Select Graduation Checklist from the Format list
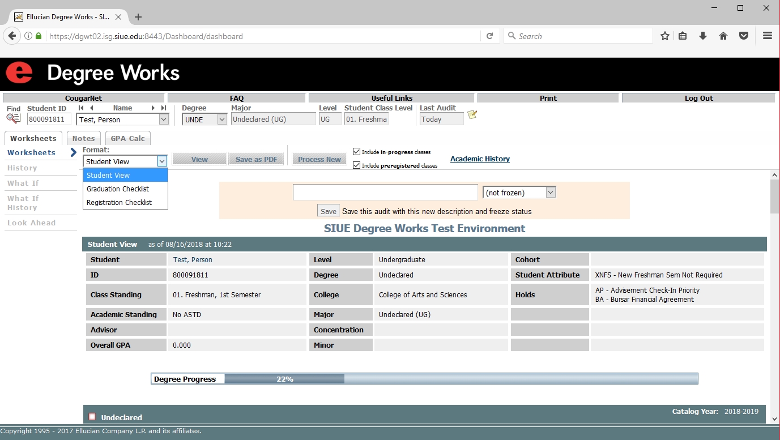This screenshot has width=780, height=440. (118, 189)
